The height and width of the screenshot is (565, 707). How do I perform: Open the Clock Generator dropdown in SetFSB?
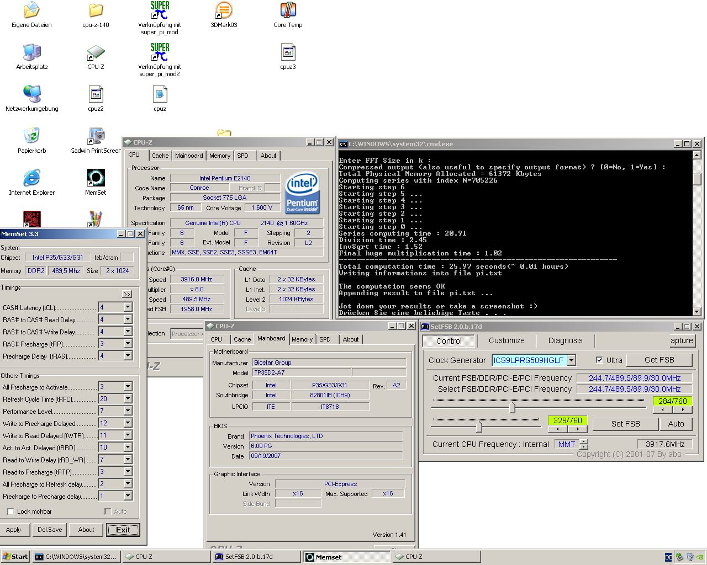coord(572,360)
